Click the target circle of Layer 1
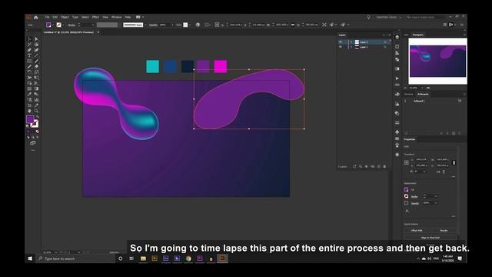 point(385,47)
